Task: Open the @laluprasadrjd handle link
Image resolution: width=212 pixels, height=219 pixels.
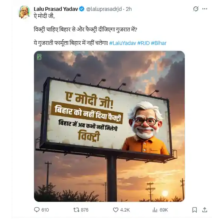Action: (104, 9)
